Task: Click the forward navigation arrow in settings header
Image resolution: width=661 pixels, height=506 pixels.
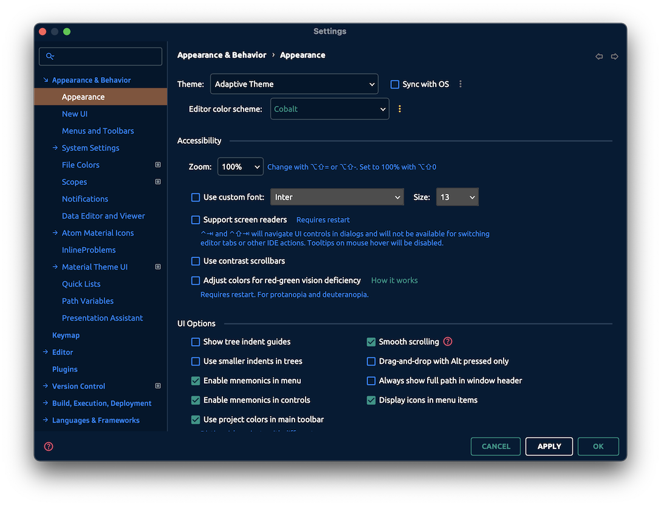Action: coord(614,56)
